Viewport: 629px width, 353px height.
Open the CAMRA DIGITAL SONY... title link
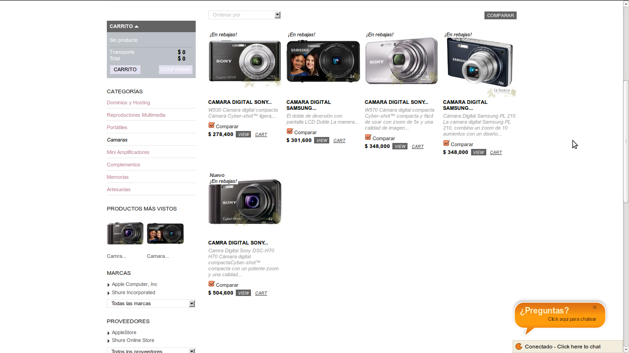(238, 243)
